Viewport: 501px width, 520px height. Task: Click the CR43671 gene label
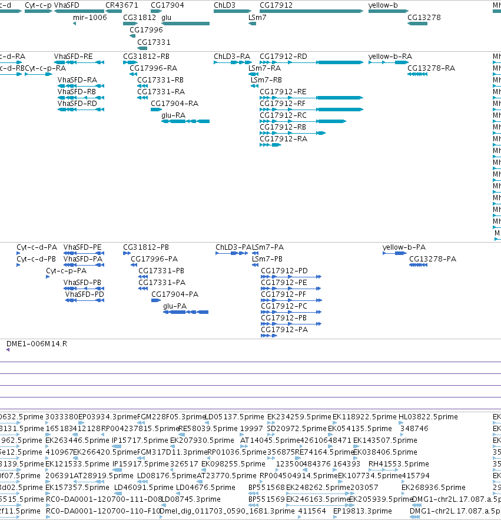122,5
